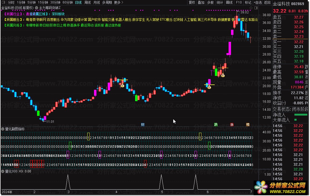Click the 深圳板块 region link

[x=58, y=14]
